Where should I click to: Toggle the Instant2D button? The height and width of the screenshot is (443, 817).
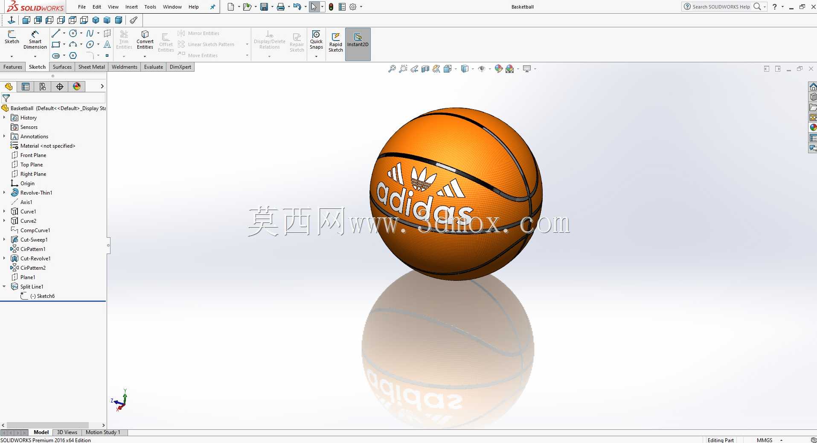(358, 44)
